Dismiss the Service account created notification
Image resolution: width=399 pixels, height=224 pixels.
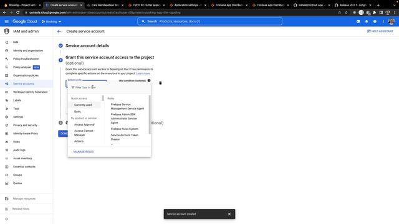pos(229,214)
